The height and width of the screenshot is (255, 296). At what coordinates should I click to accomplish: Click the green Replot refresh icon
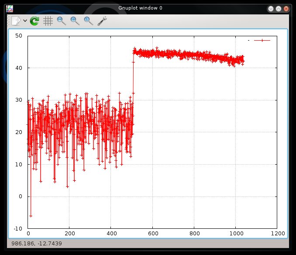pyautogui.click(x=34, y=21)
